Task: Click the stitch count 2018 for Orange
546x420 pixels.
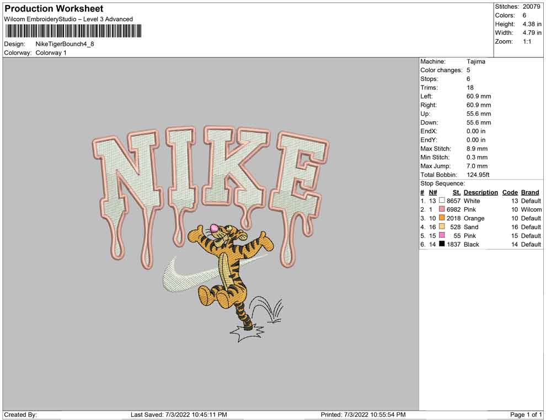Action: pos(453,218)
